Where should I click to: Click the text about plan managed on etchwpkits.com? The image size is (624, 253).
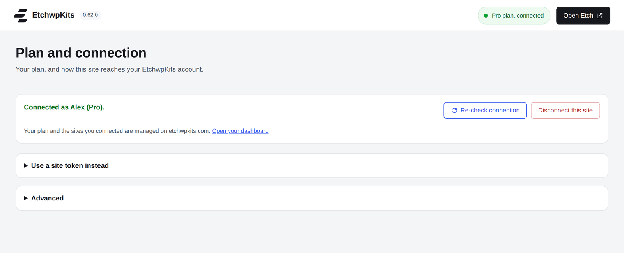(117, 131)
